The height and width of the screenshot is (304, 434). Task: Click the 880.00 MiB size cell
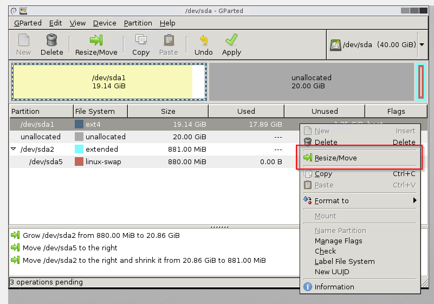(187, 161)
